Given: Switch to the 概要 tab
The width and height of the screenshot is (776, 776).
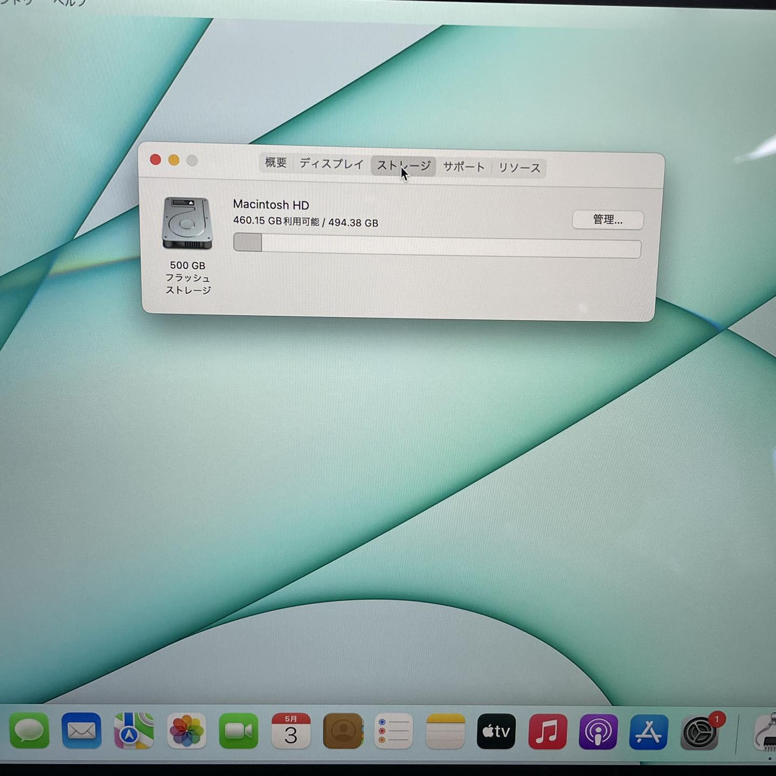Looking at the screenshot, I should coord(276,163).
